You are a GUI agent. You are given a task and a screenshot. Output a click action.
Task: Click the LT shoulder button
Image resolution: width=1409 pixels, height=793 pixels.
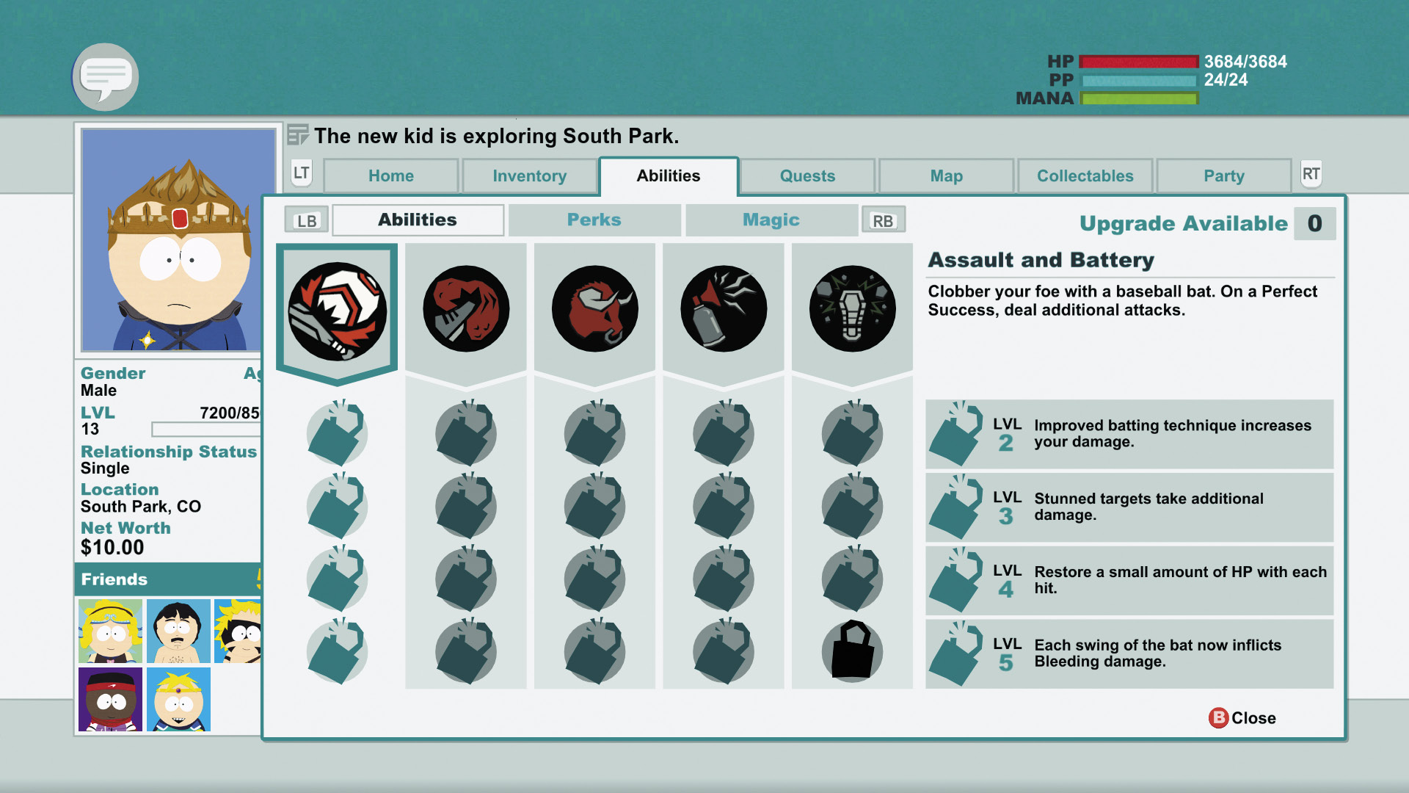point(302,173)
